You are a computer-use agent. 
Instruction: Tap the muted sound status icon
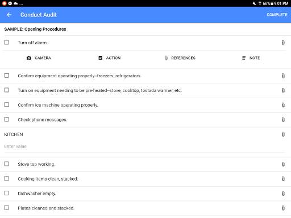pos(254,3)
